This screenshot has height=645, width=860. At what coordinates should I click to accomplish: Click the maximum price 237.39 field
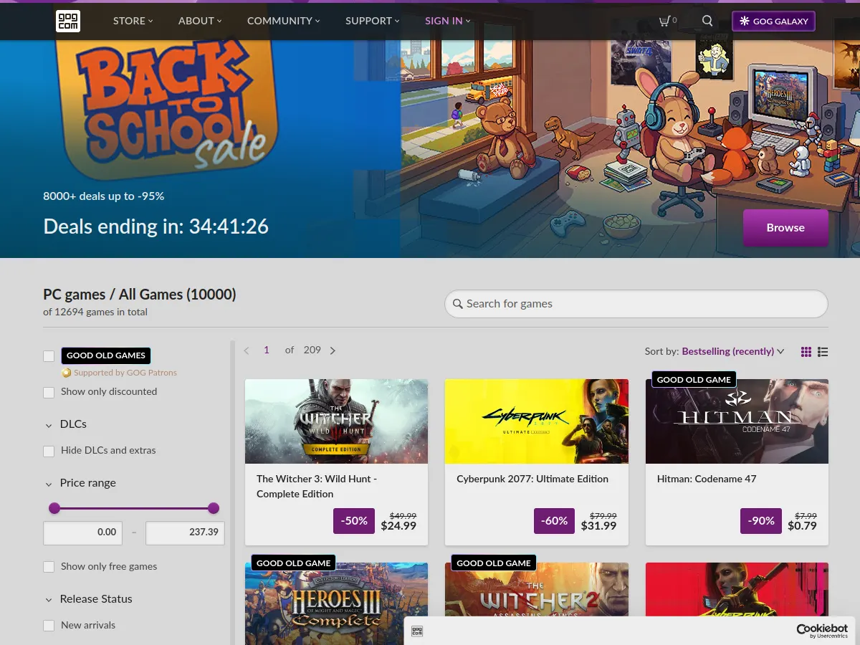click(x=185, y=532)
